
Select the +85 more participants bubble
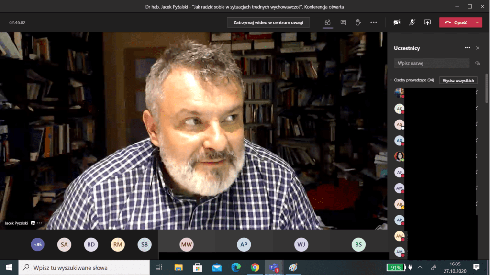point(37,245)
